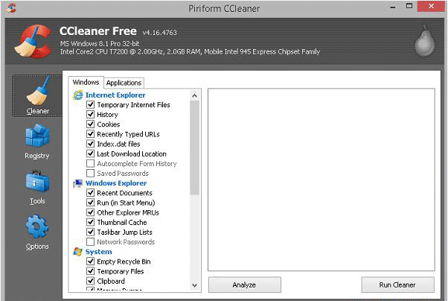Click the Piriform pear logo
448x301 pixels.
coord(425,41)
